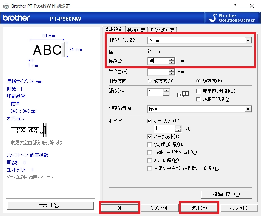Image resolution: width=261 pixels, height=216 pixels.
Task: Switch to the 基本設定 tab
Action: pyautogui.click(x=114, y=29)
